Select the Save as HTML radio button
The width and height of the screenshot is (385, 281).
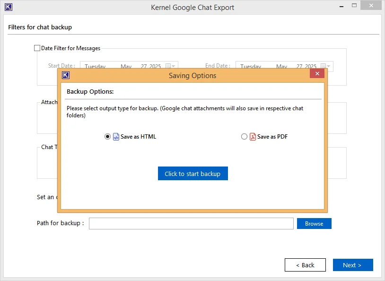[107, 137]
